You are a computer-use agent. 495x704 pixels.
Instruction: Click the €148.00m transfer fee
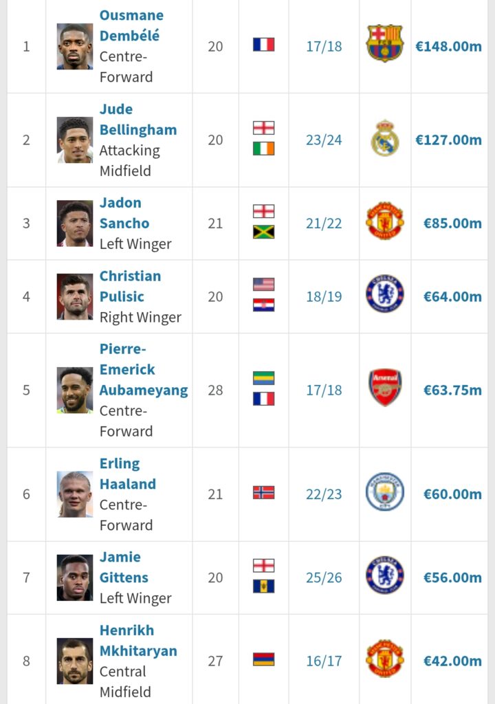coord(448,46)
